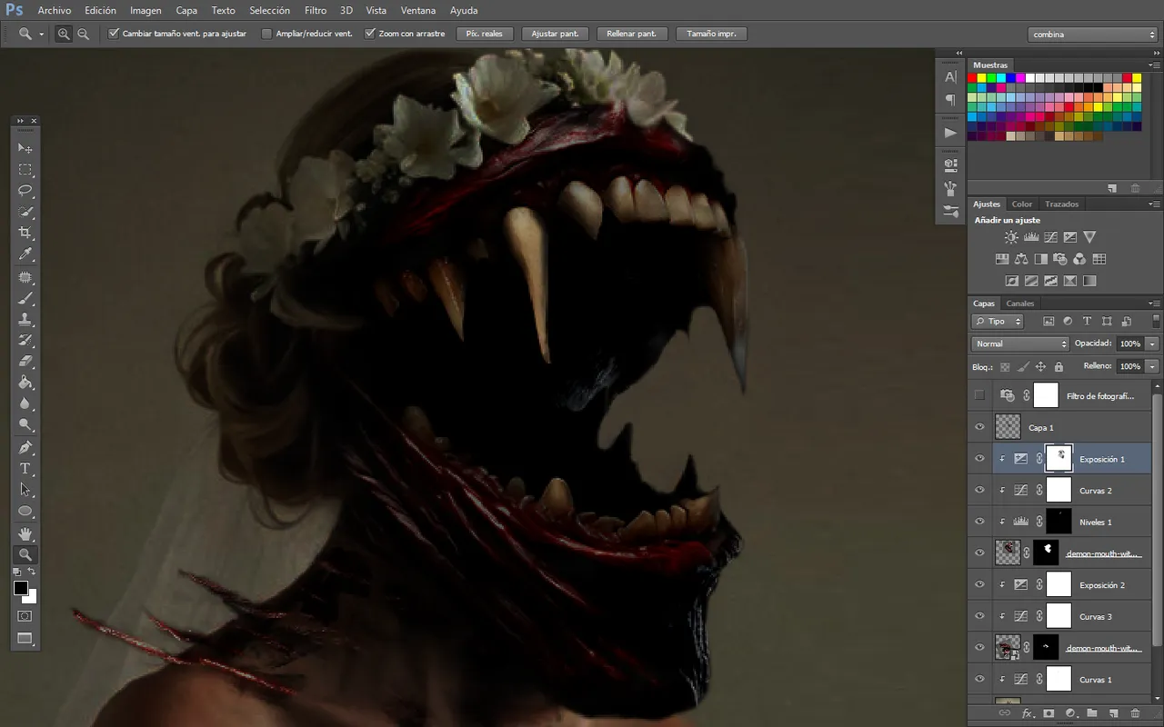This screenshot has height=727, width=1164.
Task: Click the black foreground color swatch
Action: tap(21, 588)
